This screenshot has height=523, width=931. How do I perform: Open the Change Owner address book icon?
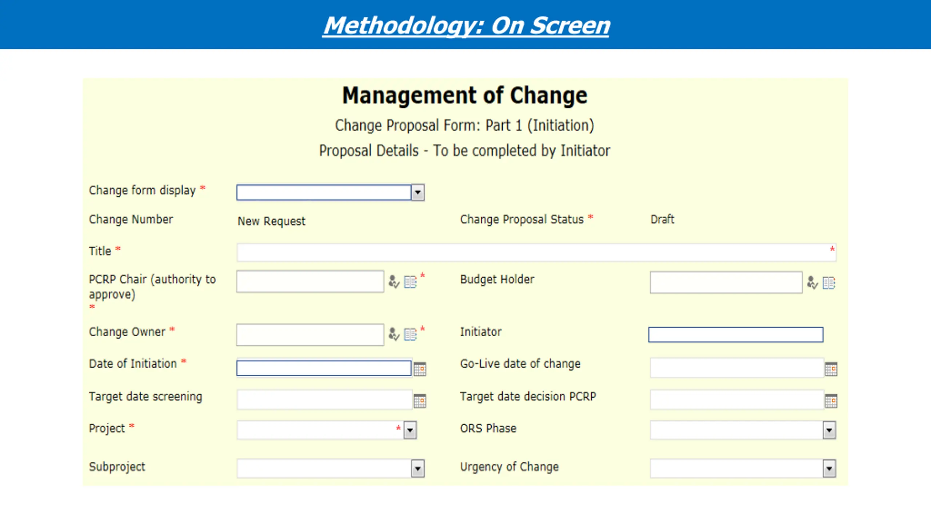[411, 335]
